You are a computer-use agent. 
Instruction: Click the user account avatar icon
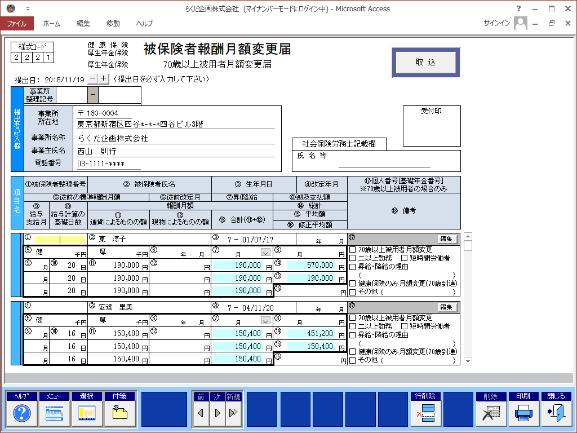click(x=521, y=23)
